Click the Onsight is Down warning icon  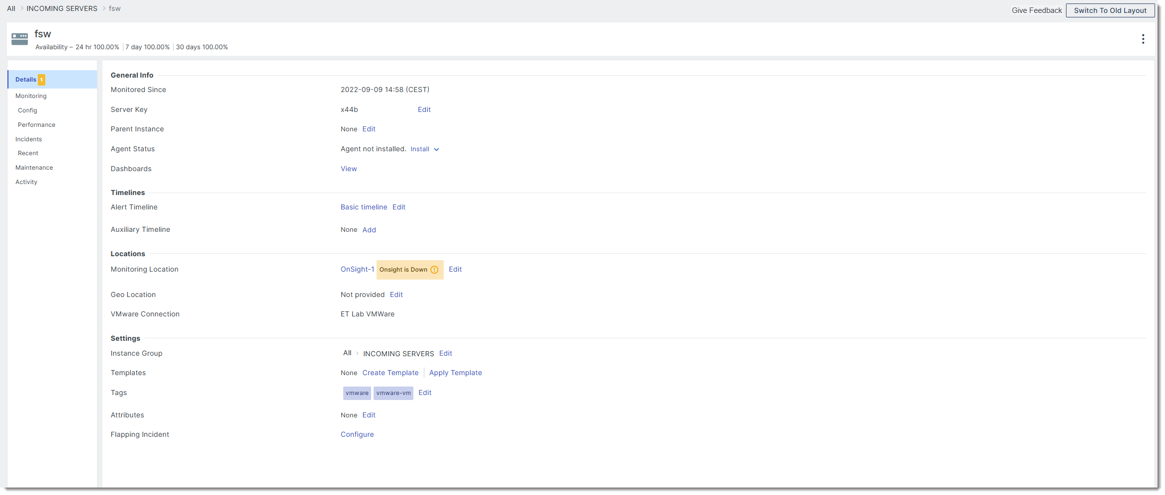click(x=434, y=270)
